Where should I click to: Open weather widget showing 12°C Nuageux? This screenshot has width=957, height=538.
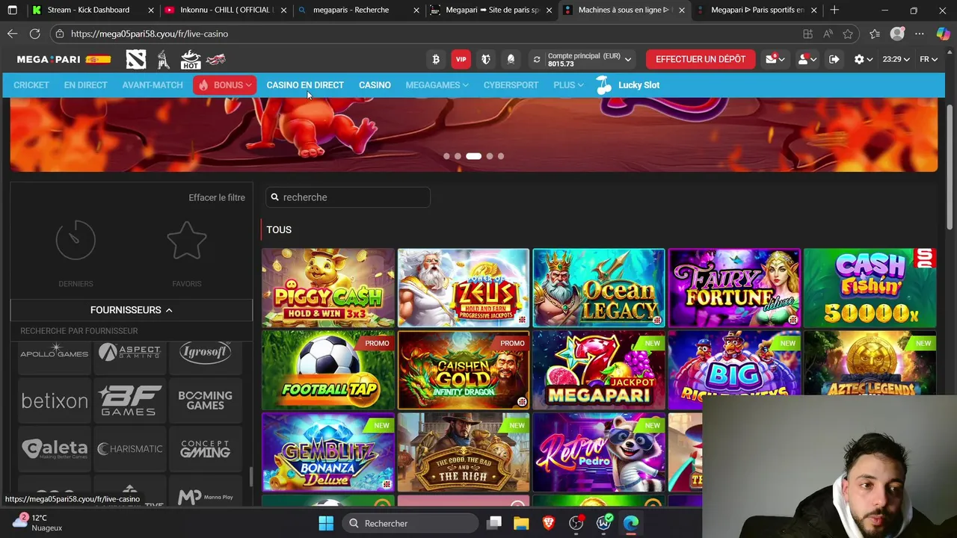click(39, 522)
